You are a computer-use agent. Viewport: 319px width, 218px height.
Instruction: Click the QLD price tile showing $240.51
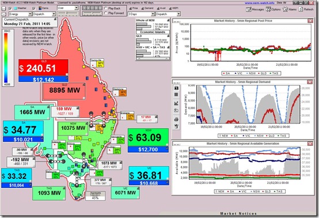click(x=43, y=68)
